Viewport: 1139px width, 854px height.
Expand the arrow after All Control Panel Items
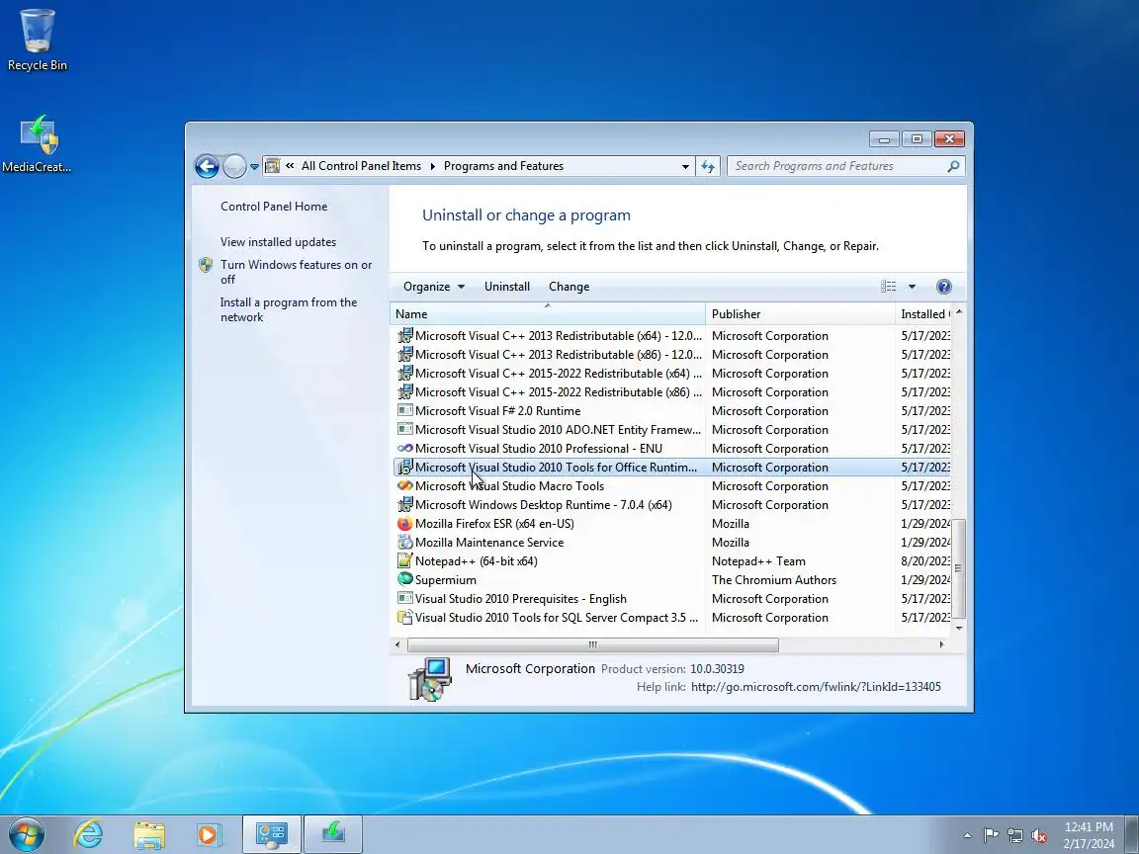[432, 166]
